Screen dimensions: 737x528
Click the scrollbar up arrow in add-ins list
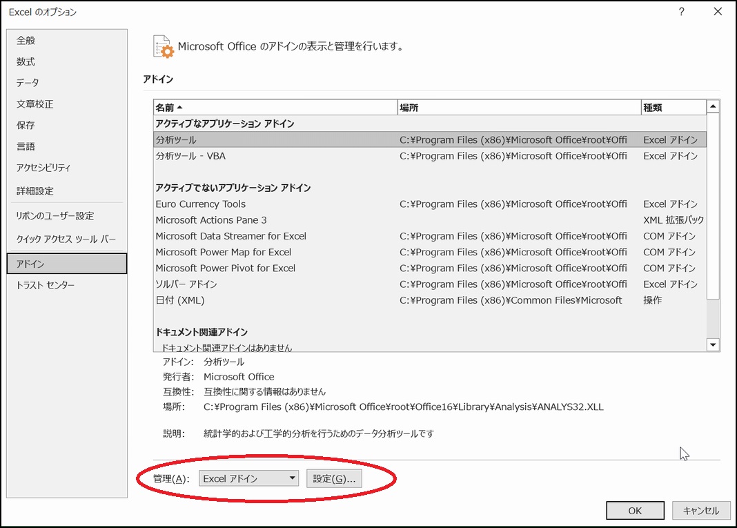pos(713,106)
